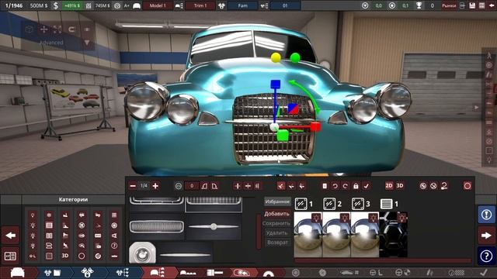Click the layout panels icon below back arrow
Screen dimensions: 497x279
tap(10, 256)
